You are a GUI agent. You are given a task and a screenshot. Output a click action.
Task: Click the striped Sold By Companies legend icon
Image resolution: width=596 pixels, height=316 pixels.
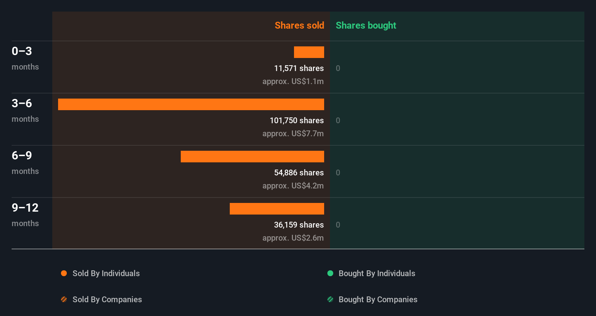64,299
